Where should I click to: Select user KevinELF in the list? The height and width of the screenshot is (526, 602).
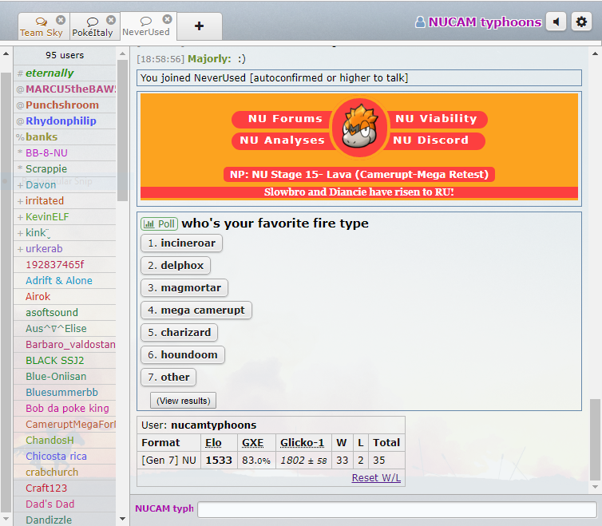(65, 216)
